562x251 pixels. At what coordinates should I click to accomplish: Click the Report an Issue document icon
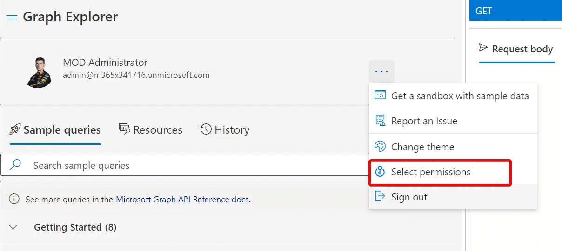(x=380, y=121)
